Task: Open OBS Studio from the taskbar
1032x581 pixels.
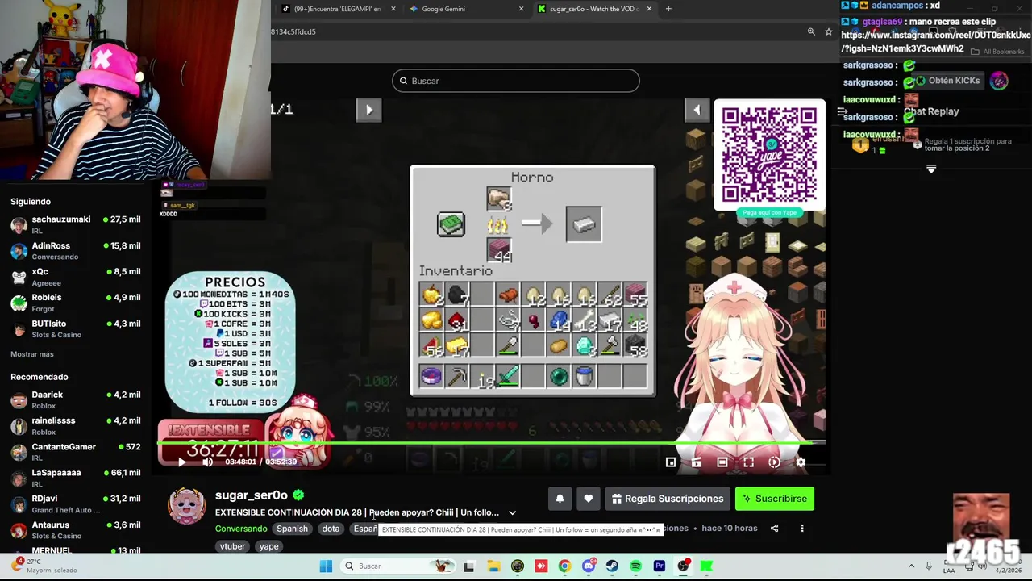Action: [x=683, y=566]
